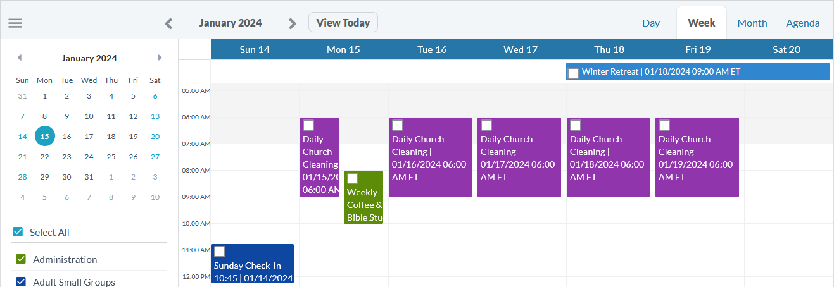Switch to the Month view tab
834x287 pixels.
click(752, 23)
